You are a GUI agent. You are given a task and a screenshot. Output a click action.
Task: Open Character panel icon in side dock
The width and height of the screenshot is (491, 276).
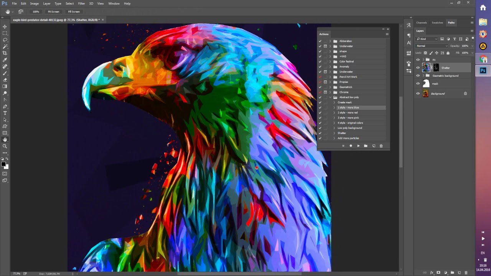click(x=409, y=43)
